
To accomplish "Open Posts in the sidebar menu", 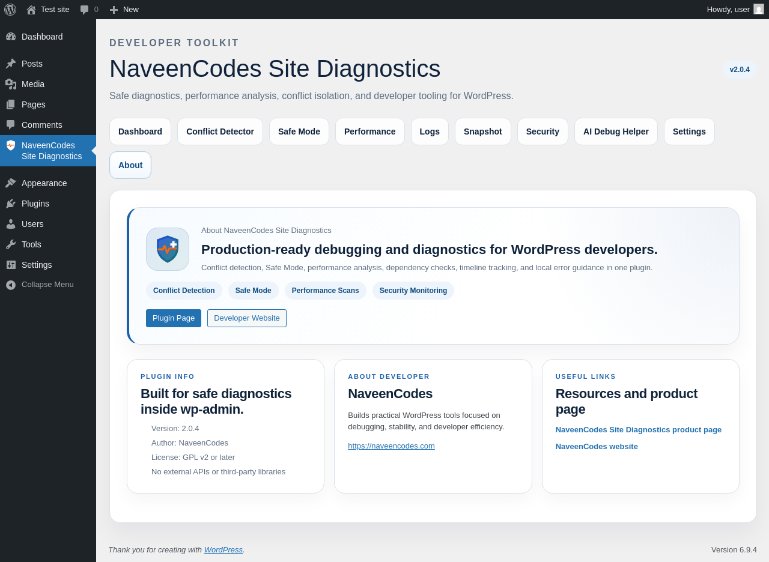I will click(x=48, y=64).
